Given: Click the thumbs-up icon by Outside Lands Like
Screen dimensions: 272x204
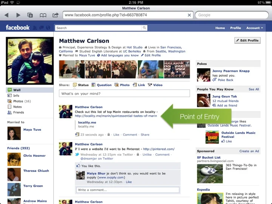Looking at the screenshot, I should [223, 141].
